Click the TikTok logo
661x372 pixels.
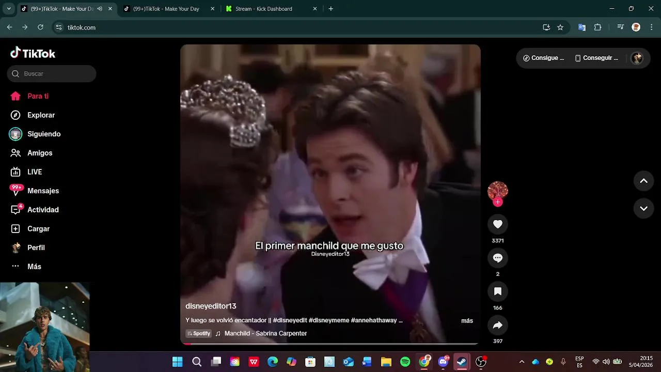[x=33, y=53]
